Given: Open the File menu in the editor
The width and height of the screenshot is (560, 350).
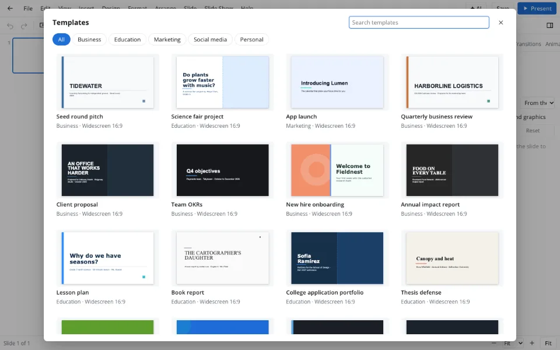Looking at the screenshot, I should 28,8.
